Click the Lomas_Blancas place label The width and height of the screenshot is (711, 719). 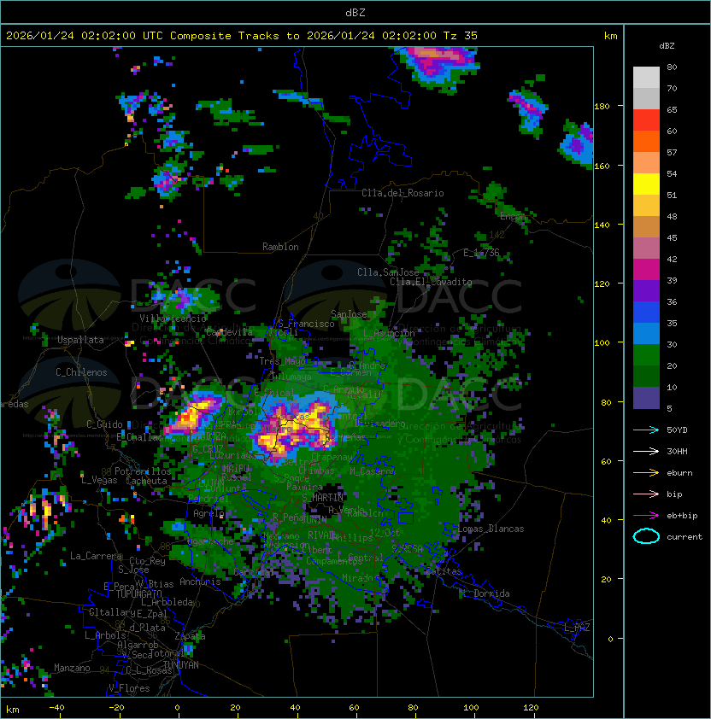[x=491, y=529]
